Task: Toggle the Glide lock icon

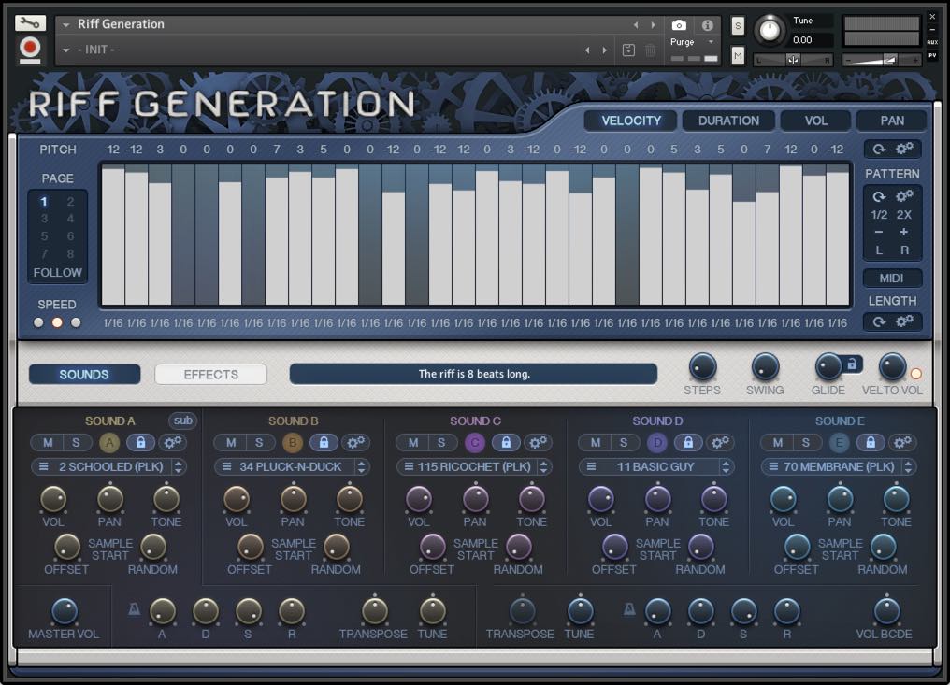Action: (x=852, y=364)
